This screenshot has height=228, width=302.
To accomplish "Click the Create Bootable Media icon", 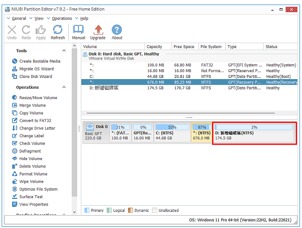I will tap(14, 61).
